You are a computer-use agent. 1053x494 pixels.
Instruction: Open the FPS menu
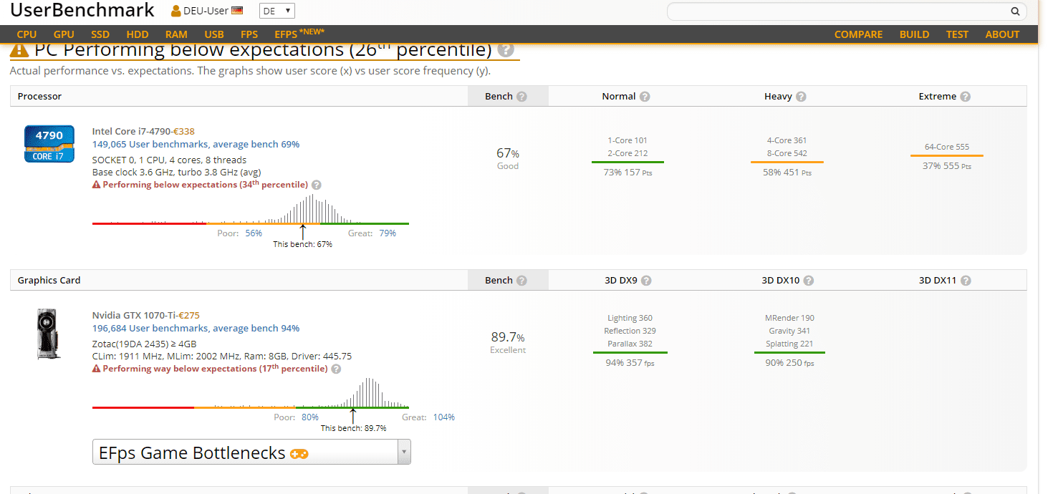[x=249, y=34]
